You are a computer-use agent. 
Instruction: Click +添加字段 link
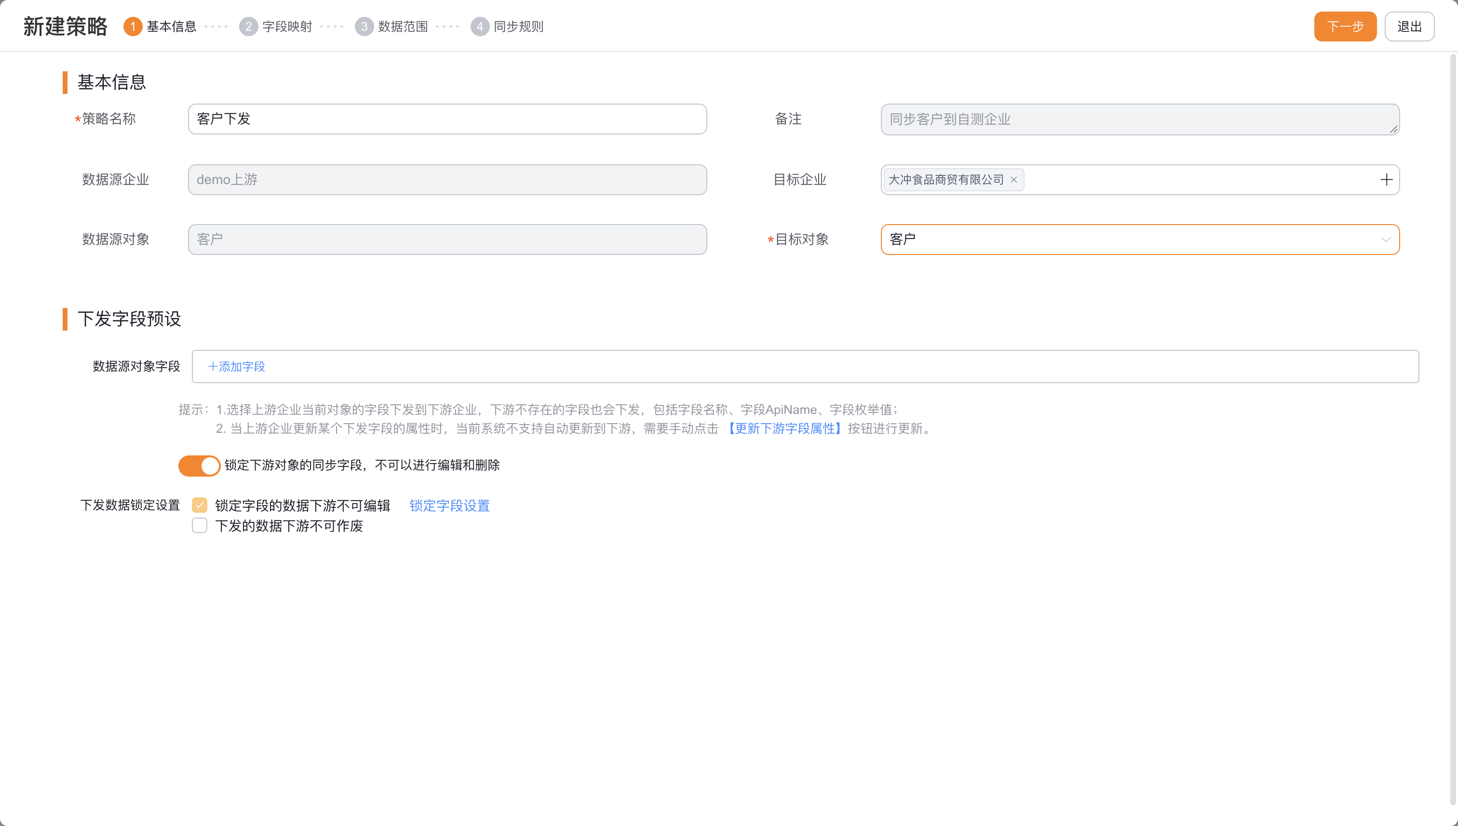[x=236, y=367]
